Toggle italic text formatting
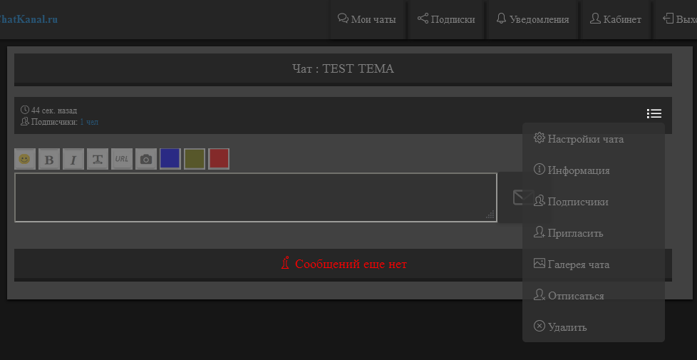Image resolution: width=697 pixels, height=360 pixels. tap(73, 159)
